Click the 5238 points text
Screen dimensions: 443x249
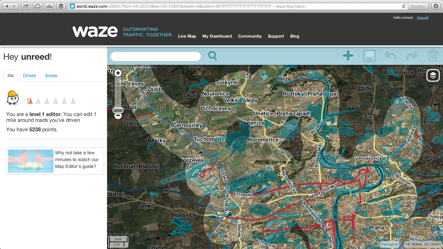coord(32,129)
